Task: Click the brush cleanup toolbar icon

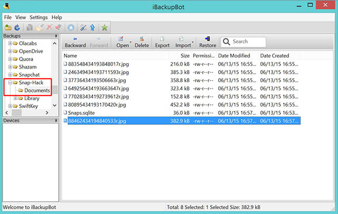Action: tap(40, 27)
